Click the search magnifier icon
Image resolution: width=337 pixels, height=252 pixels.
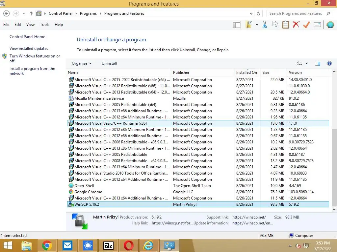coord(328,13)
